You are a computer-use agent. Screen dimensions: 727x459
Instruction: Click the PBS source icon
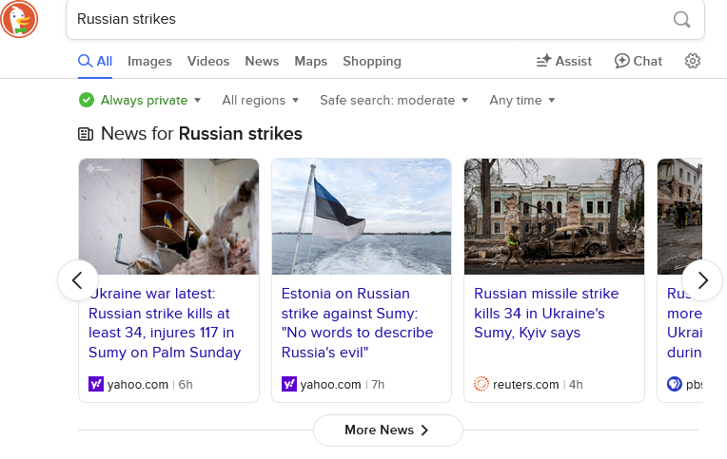pos(674,385)
